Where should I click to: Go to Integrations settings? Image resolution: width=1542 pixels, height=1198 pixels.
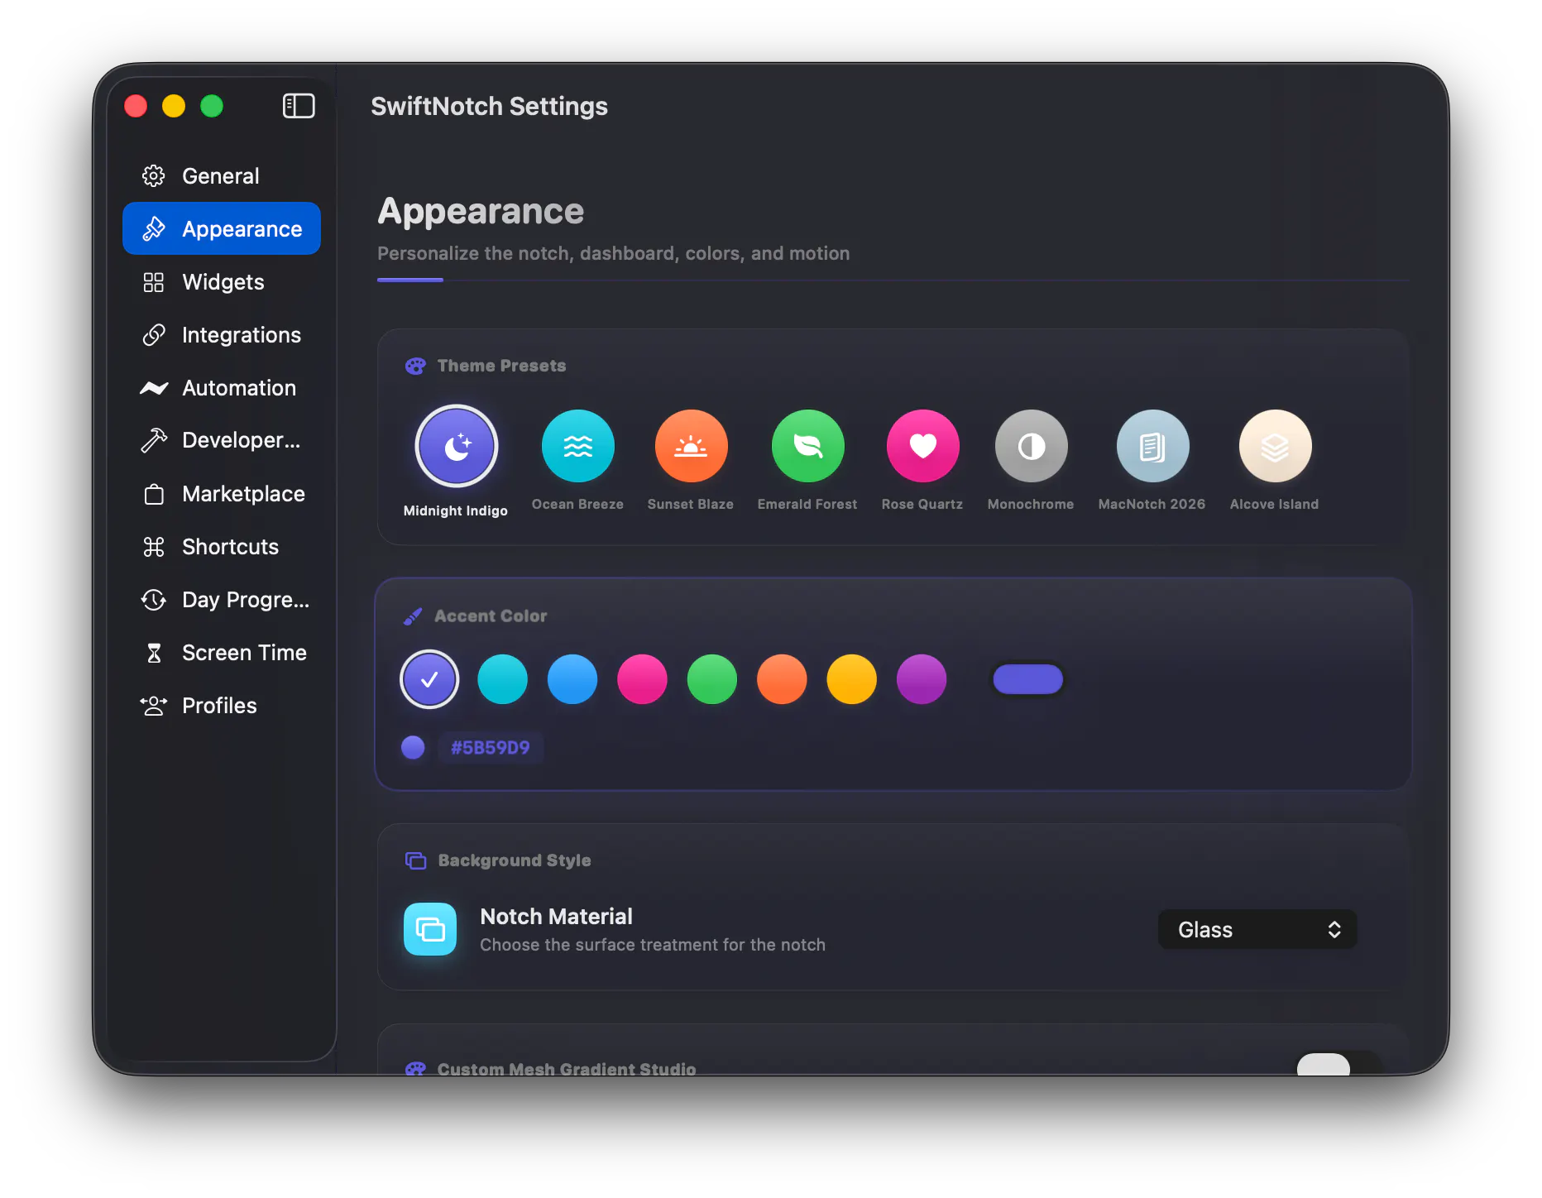[x=221, y=335]
